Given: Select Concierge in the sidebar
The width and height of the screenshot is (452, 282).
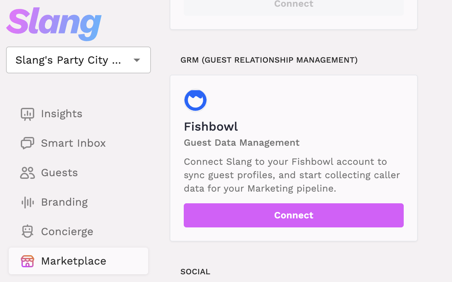Looking at the screenshot, I should (x=67, y=232).
